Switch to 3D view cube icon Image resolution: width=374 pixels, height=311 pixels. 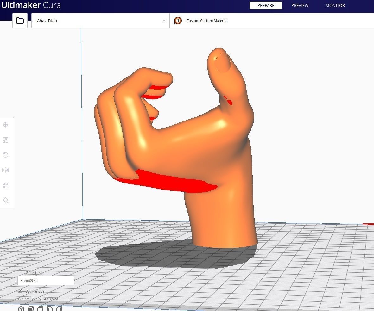click(x=21, y=308)
